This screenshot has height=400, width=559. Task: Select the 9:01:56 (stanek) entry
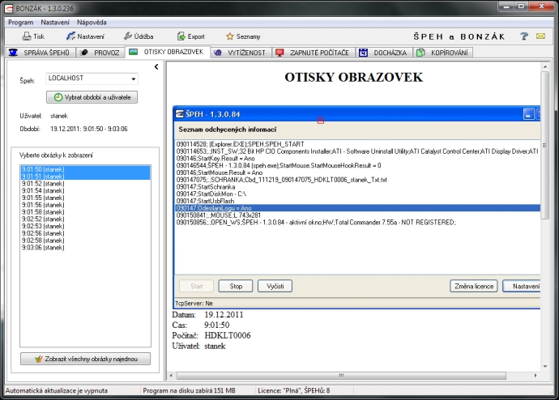[x=85, y=205]
